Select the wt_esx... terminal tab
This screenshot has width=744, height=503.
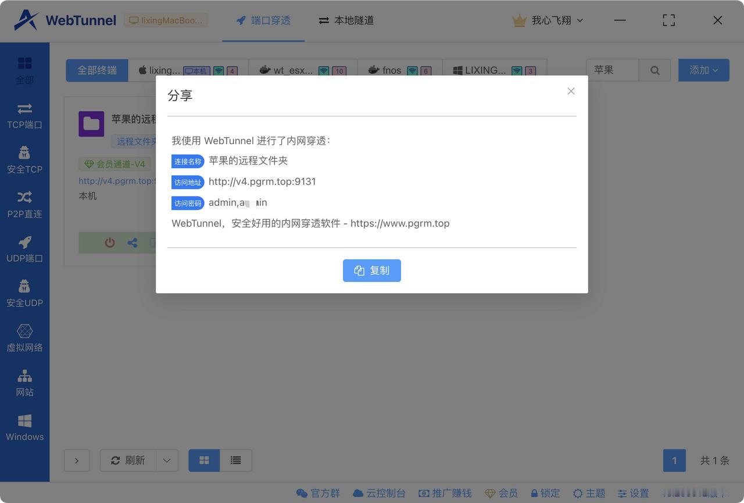(x=303, y=70)
